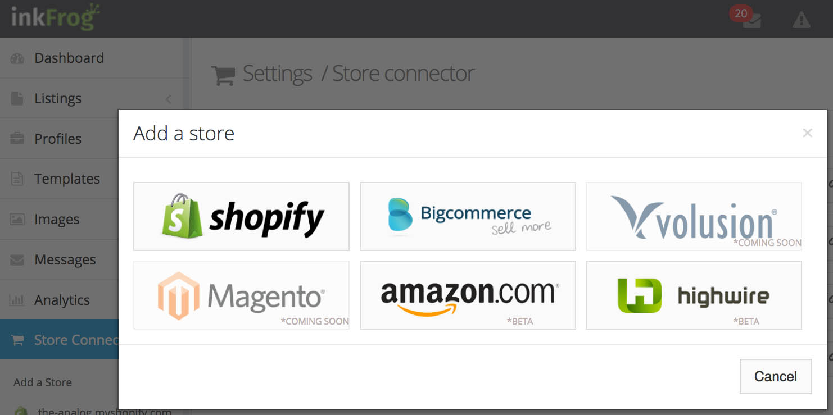Open the Dashboard sidebar item

[92, 58]
